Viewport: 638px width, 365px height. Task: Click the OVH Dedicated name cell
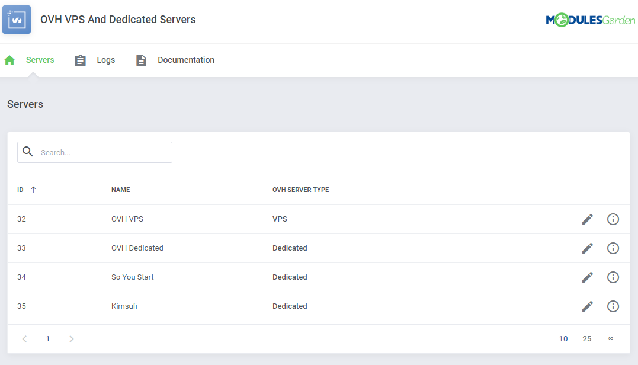[137, 248]
